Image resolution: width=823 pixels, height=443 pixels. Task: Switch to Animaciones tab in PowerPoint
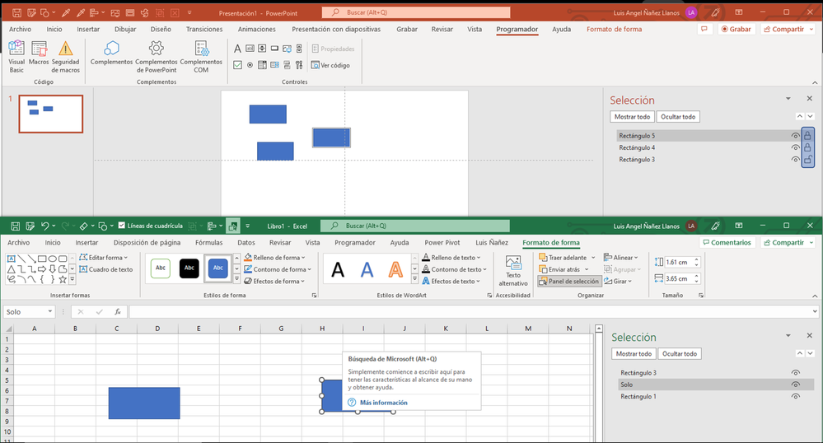click(x=257, y=30)
